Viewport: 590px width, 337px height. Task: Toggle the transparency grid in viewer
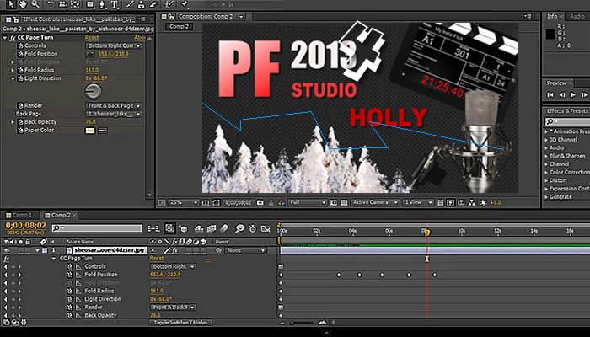click(344, 202)
